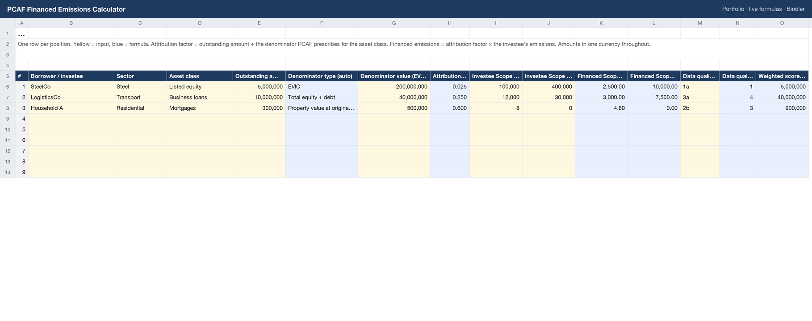Select the '500,000' denominator value cell
This screenshot has width=812, height=321.
(394, 108)
